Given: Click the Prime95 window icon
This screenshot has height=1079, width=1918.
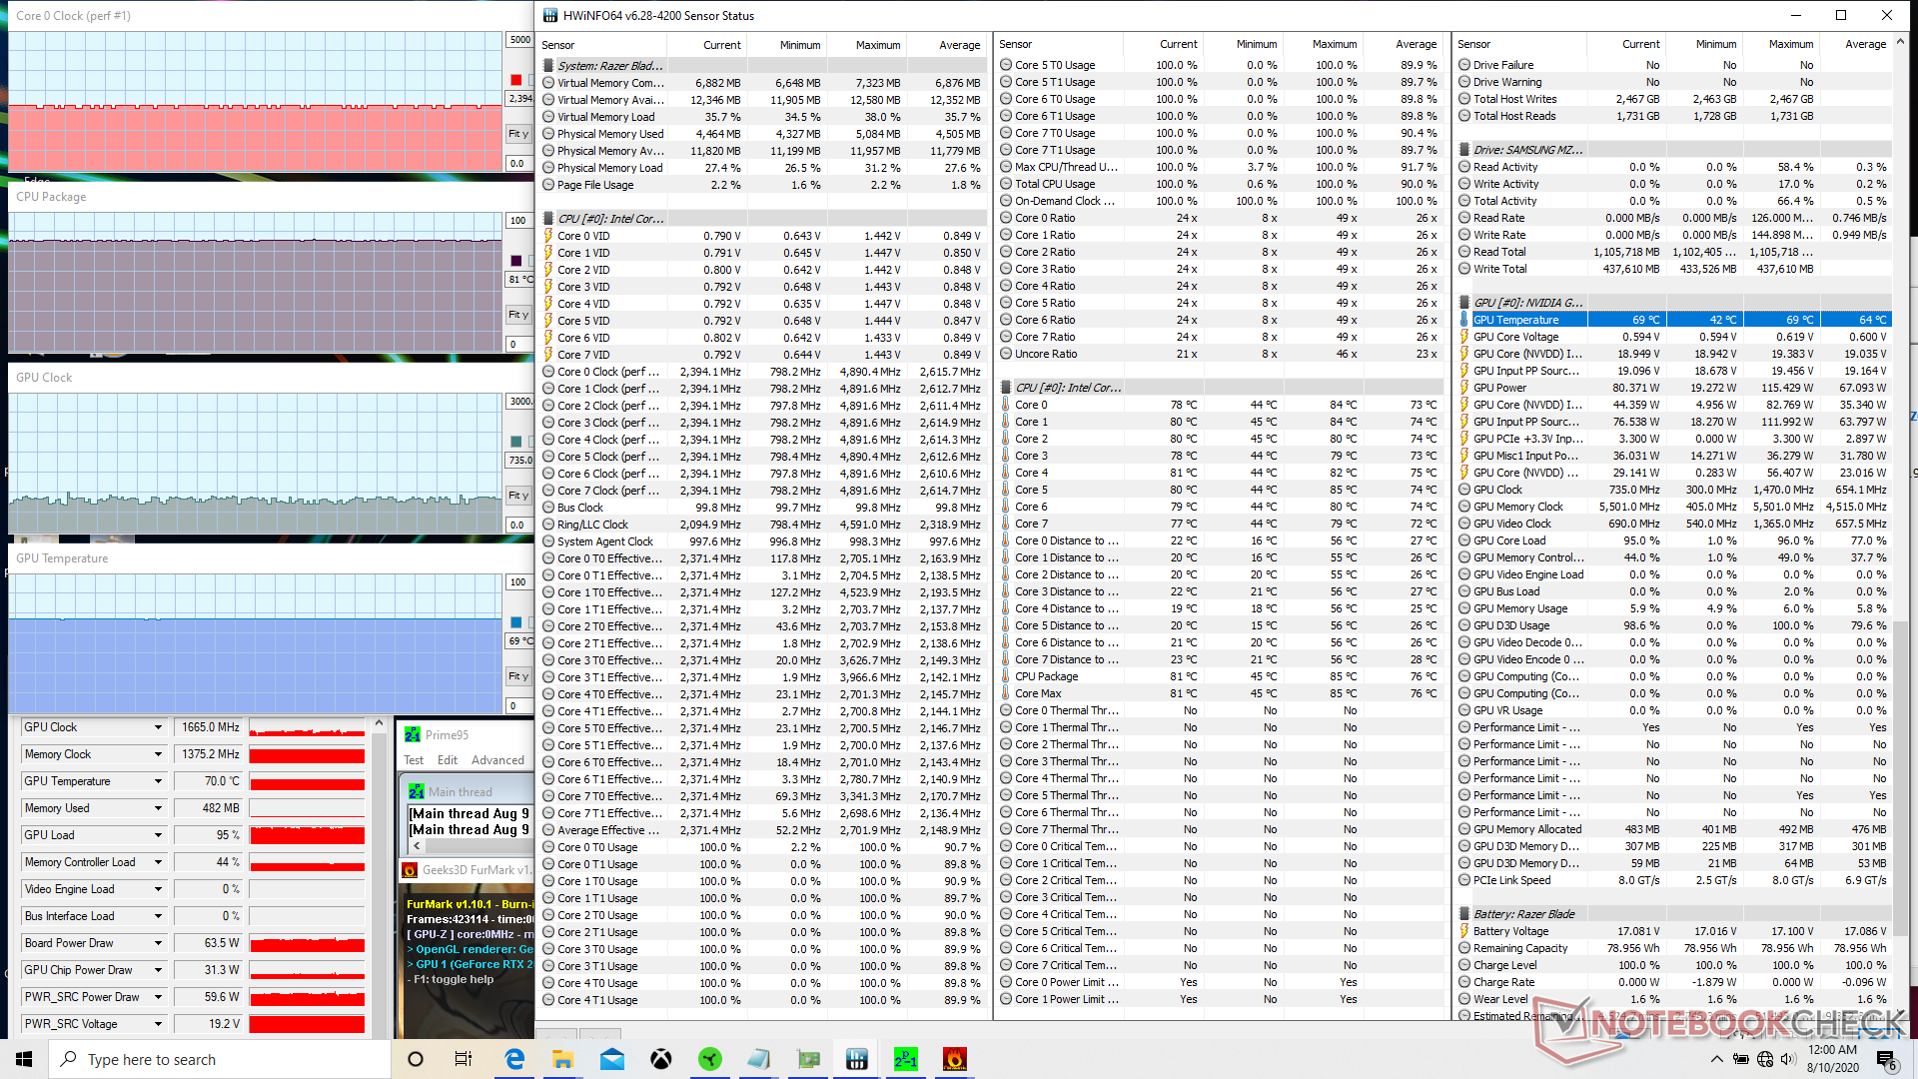Looking at the screenshot, I should coord(413,734).
